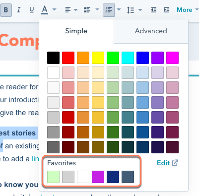Screen dimensions: 199x196
Task: Toggle underline formatting
Action: click(32, 10)
